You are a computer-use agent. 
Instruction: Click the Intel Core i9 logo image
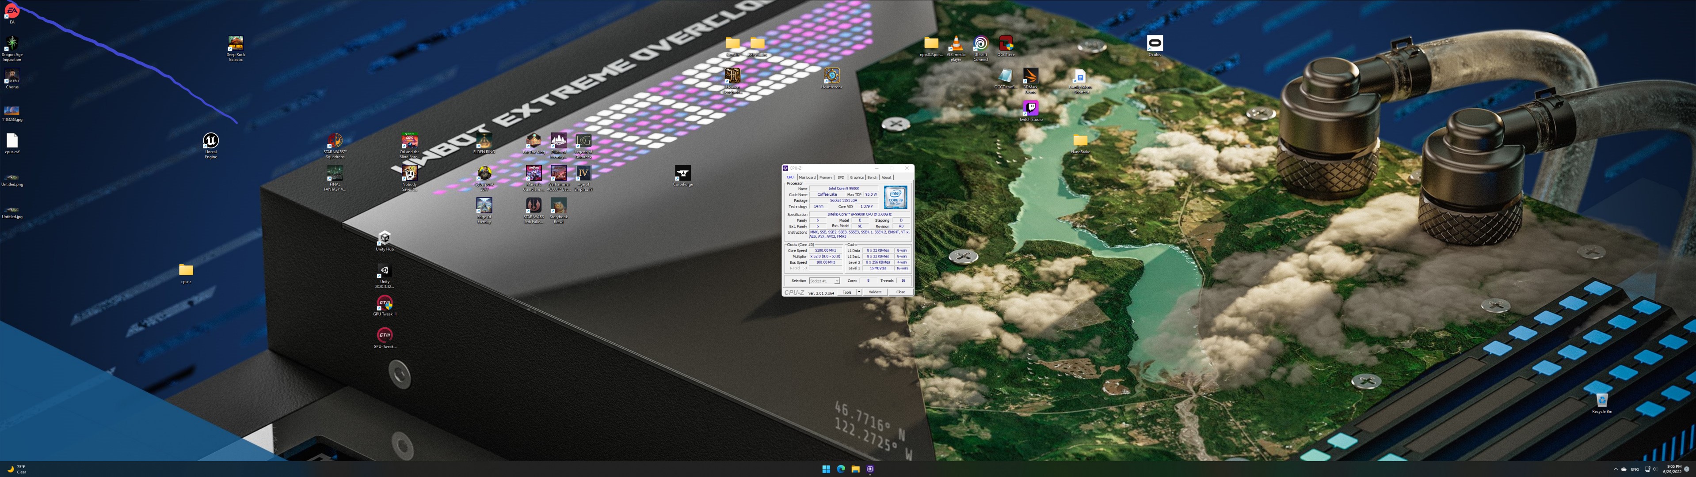click(x=896, y=197)
